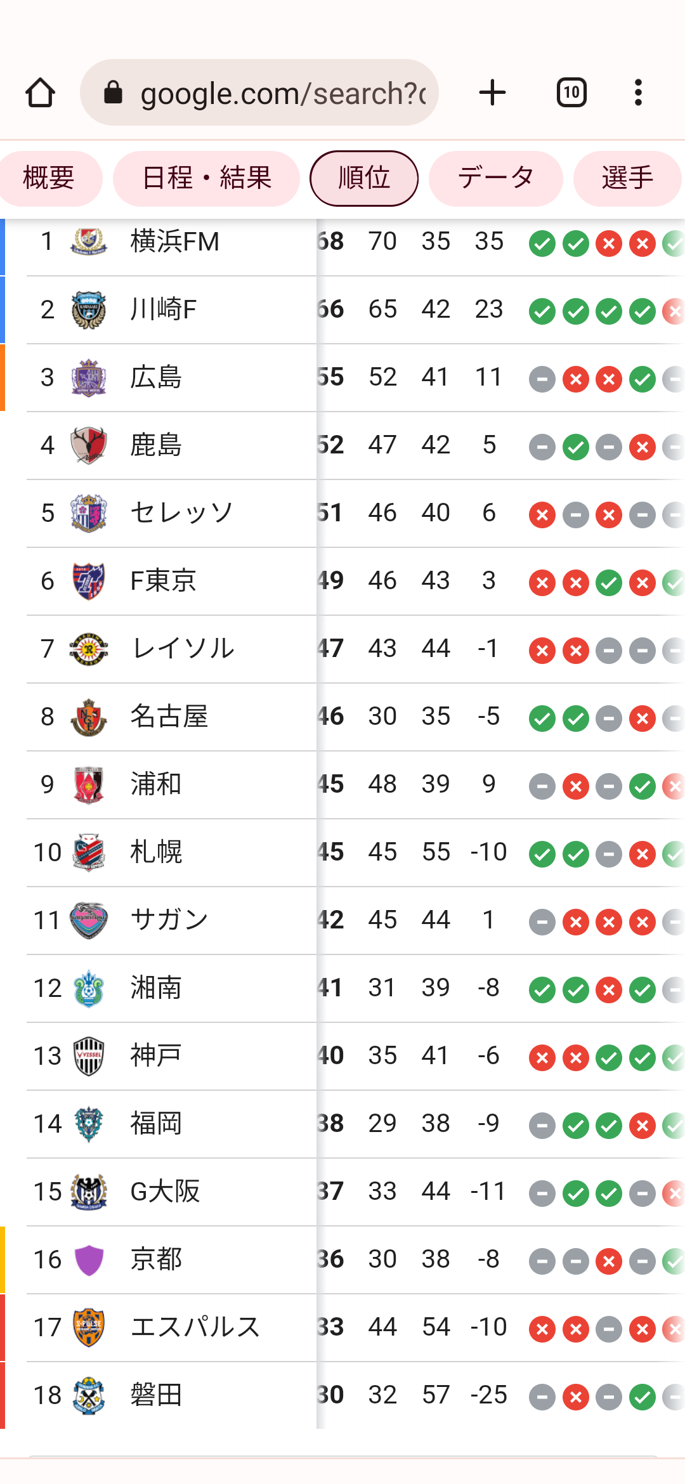
Task: Select the 概要 tab
Action: point(48,178)
